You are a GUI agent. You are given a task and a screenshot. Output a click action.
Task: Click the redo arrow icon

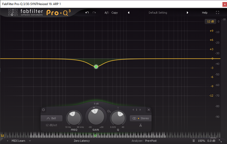(94, 13)
